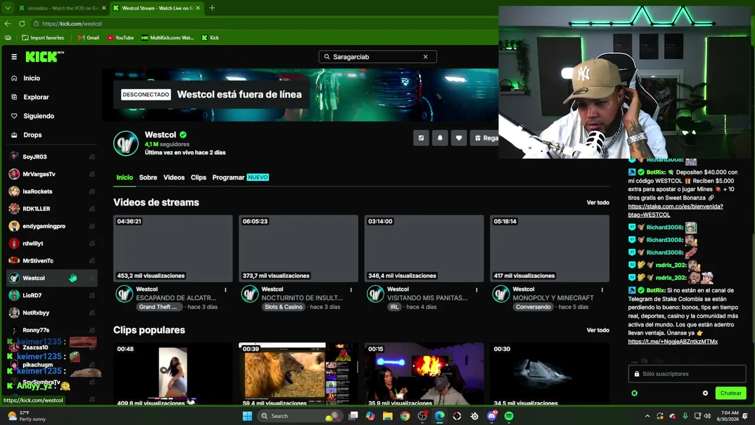Click the Chatear button
Viewport: 755px width, 425px height.
click(x=731, y=393)
